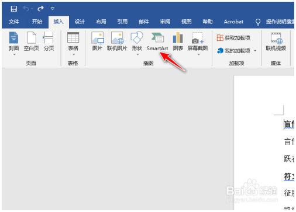Click the Undo arrow icon

[x=26, y=9]
